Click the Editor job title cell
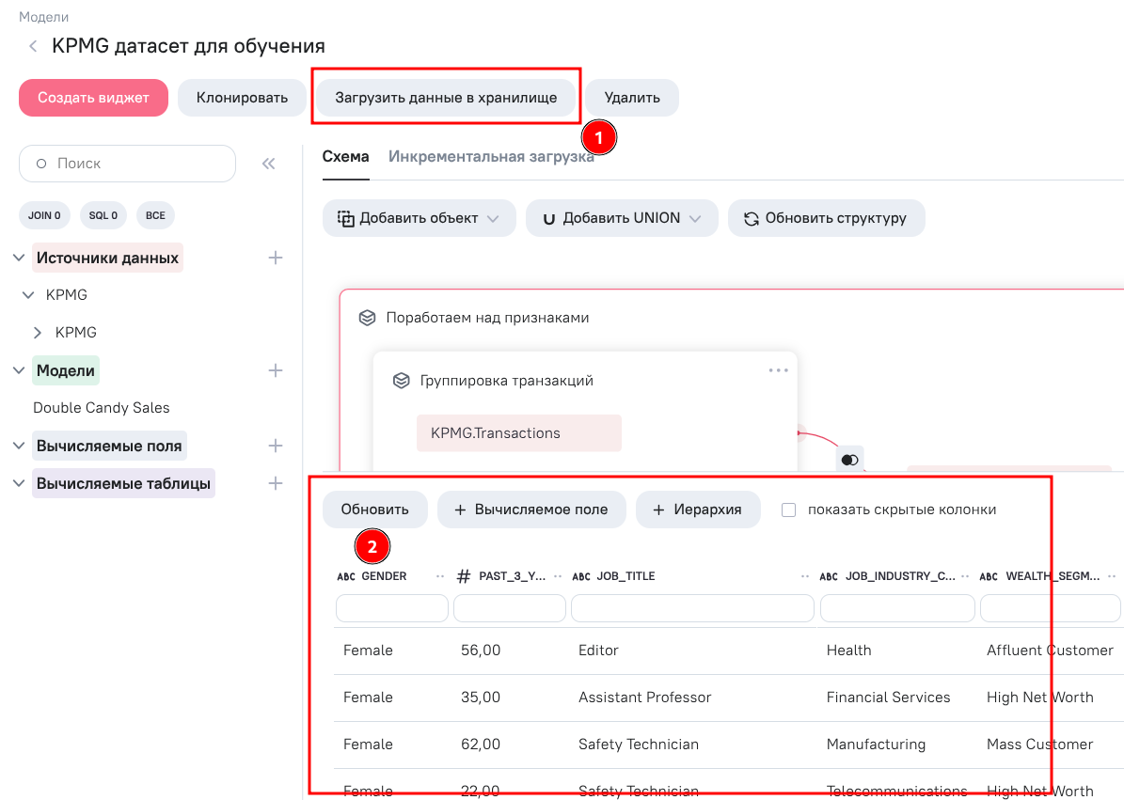 (598, 651)
